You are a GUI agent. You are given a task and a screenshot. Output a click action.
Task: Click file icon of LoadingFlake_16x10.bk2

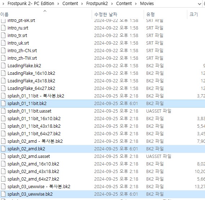(3, 73)
